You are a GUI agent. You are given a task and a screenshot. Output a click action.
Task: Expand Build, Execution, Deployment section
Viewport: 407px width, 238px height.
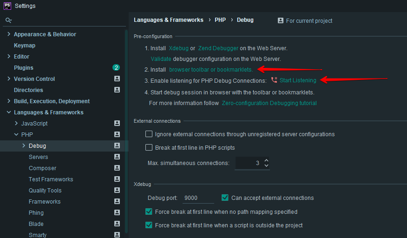click(9, 101)
